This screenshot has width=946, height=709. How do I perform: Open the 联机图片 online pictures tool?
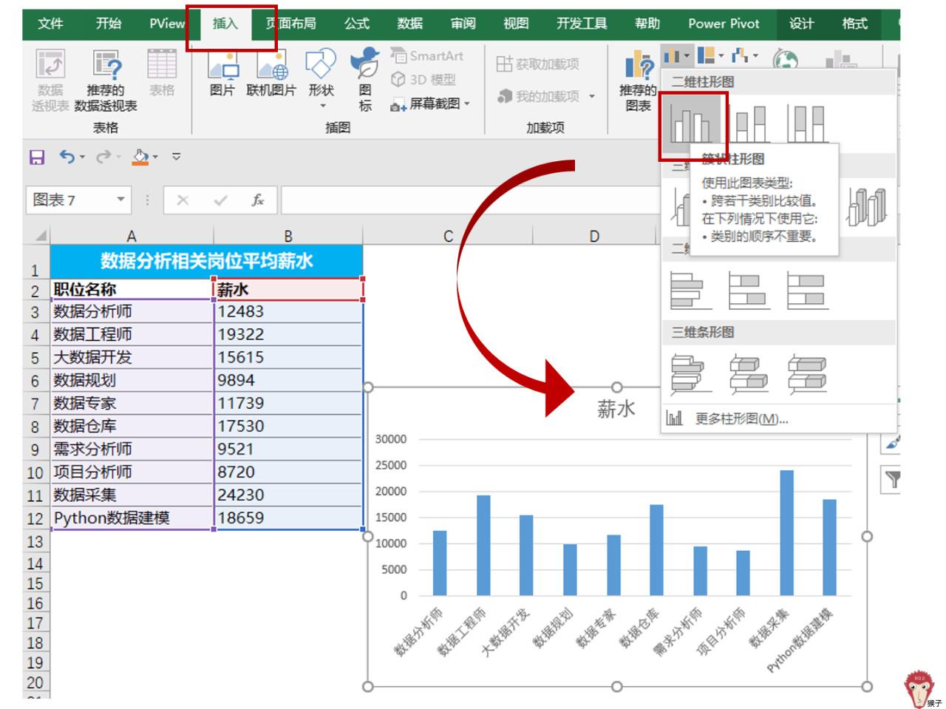pyautogui.click(x=271, y=74)
